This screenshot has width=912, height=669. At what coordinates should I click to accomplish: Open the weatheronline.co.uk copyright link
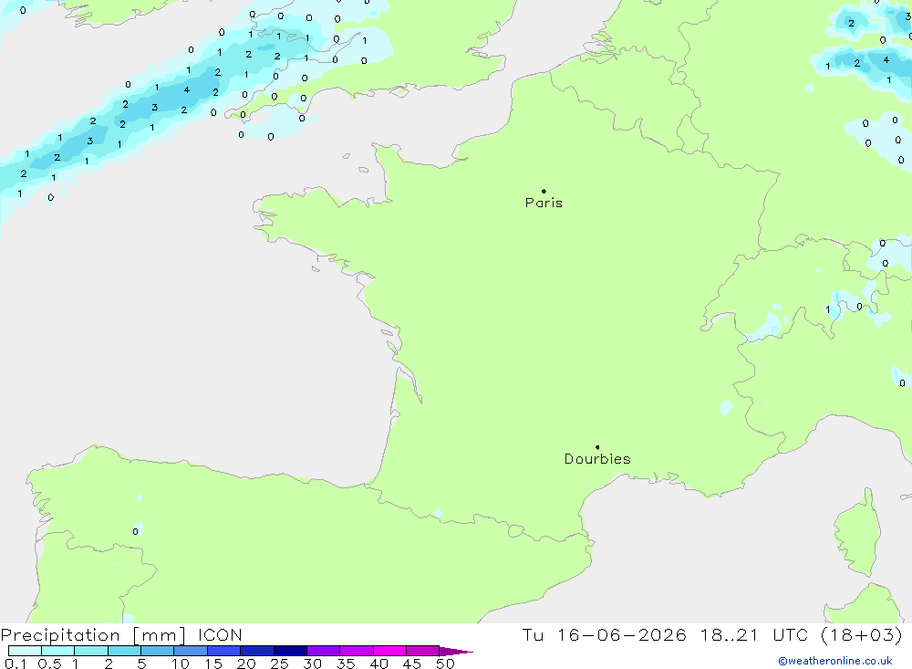point(835,661)
